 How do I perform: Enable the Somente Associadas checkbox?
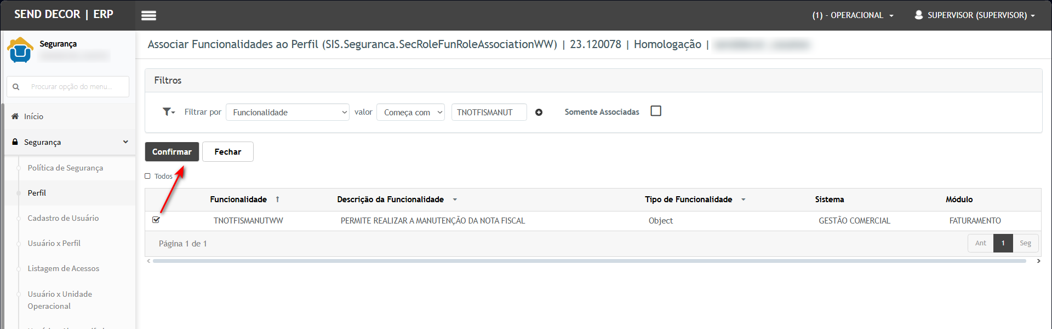[x=655, y=111]
